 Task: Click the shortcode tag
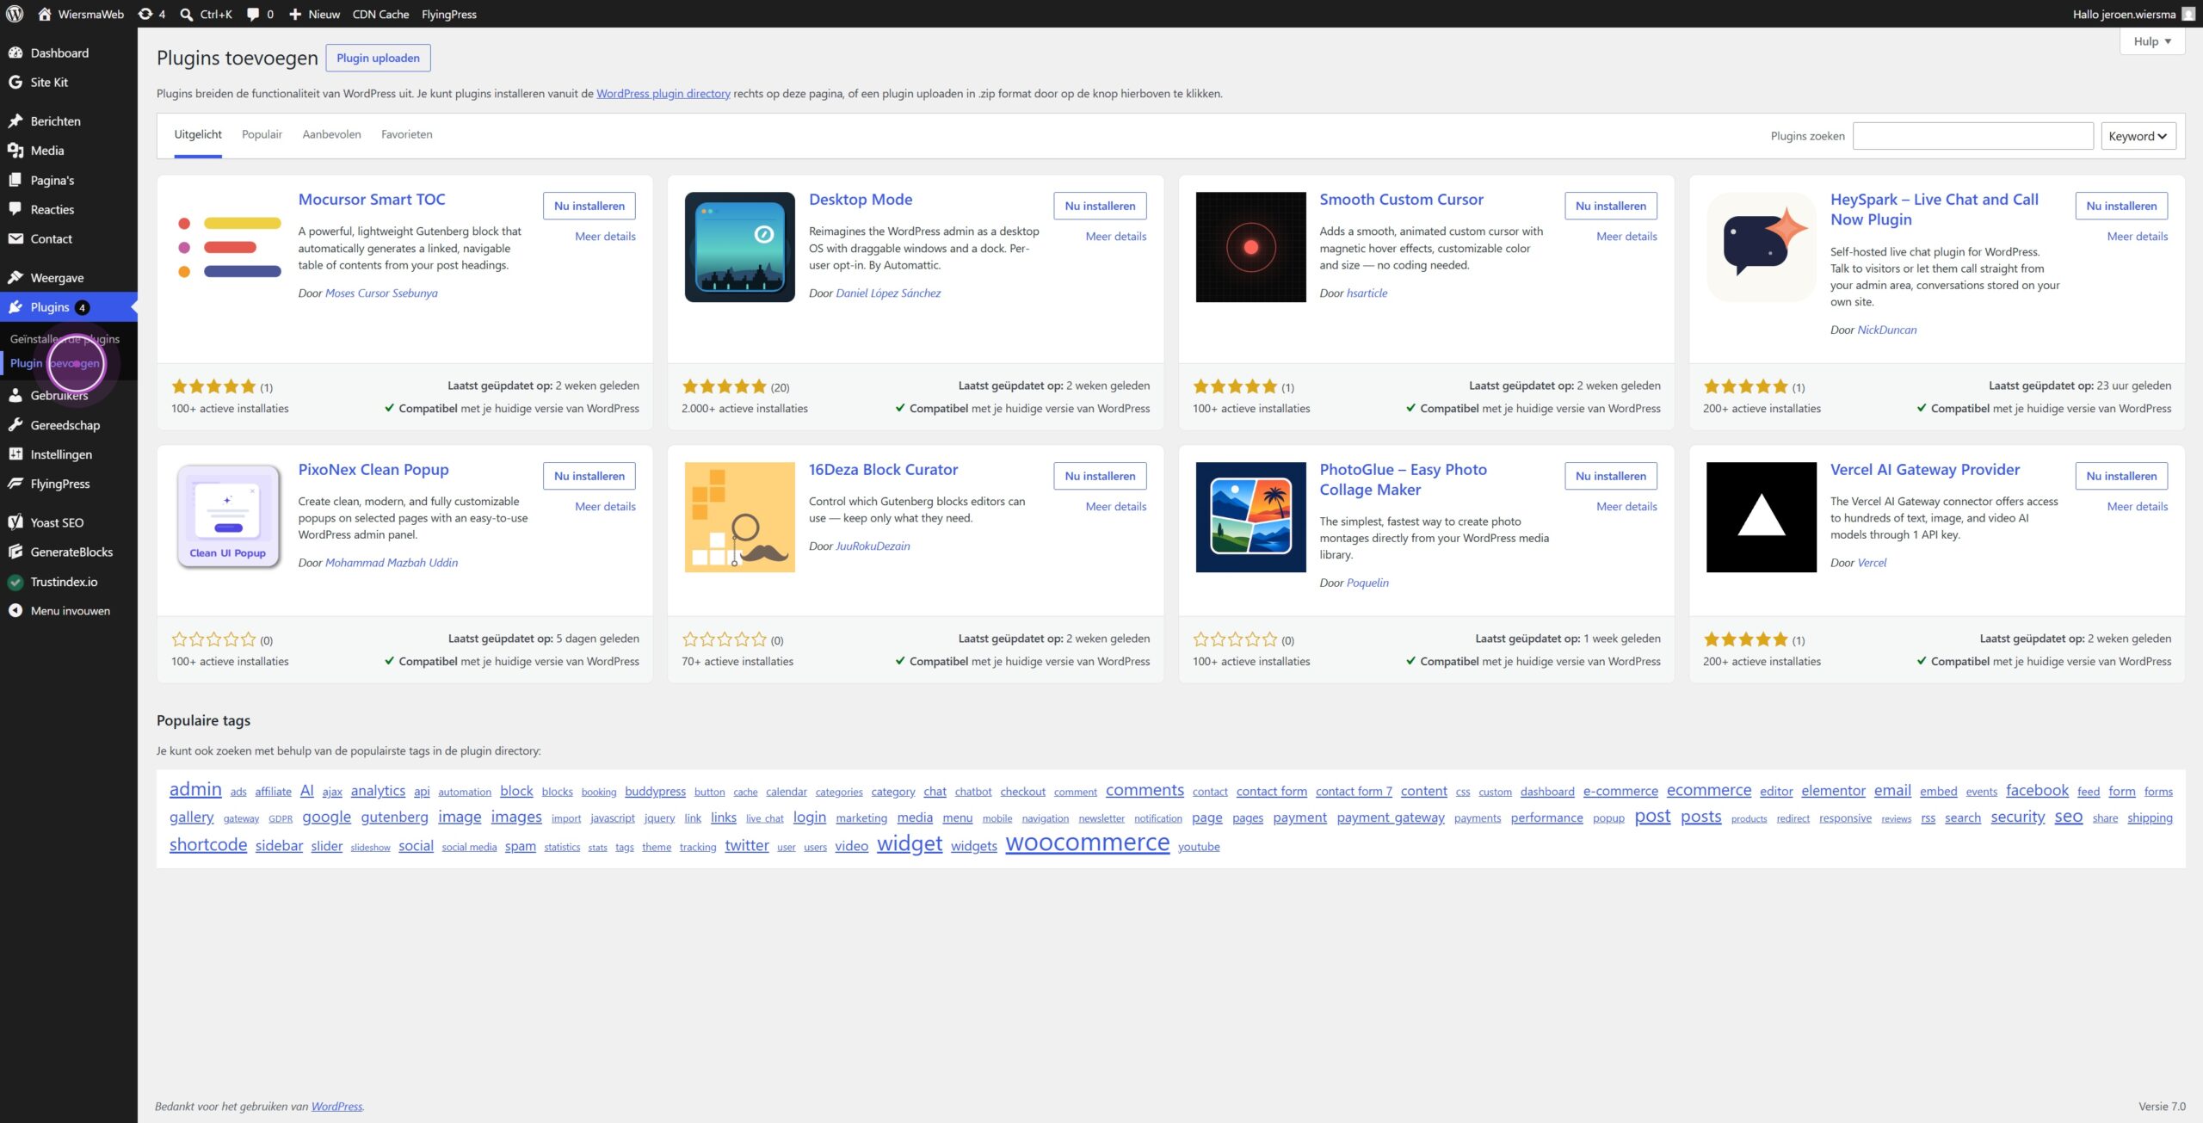coord(208,844)
